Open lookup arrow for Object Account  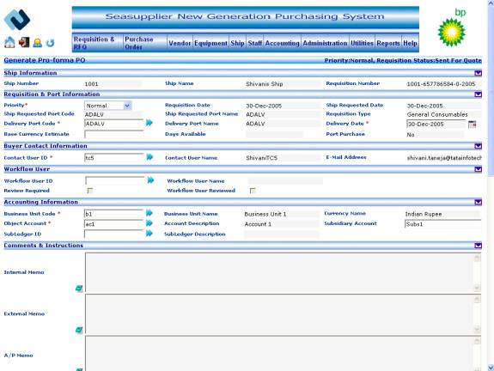(149, 223)
